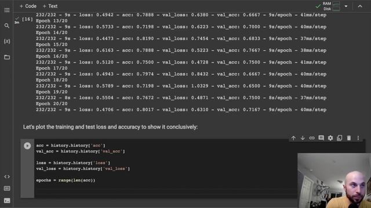Open the command palette icon
Image resolution: width=371 pixels, height=208 pixels.
[x=7, y=188]
